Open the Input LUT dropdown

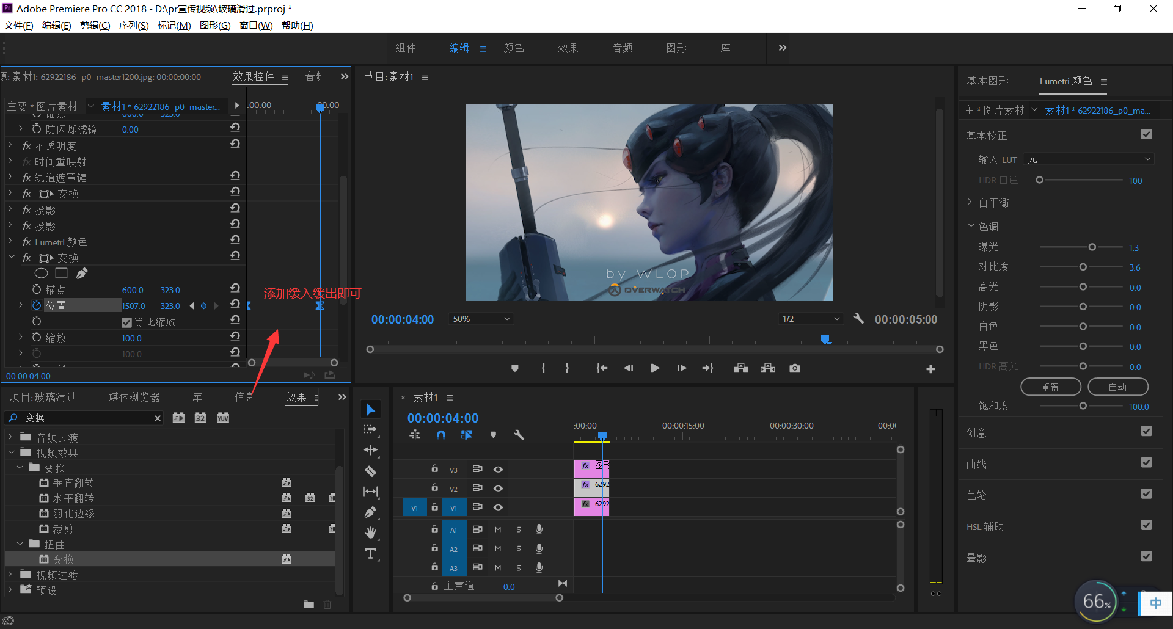coord(1088,159)
